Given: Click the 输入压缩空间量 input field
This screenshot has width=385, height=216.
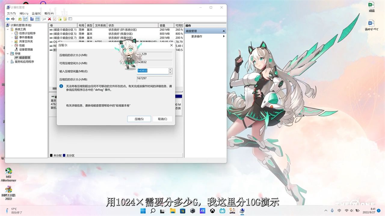Looking at the screenshot, I should click(x=153, y=71).
